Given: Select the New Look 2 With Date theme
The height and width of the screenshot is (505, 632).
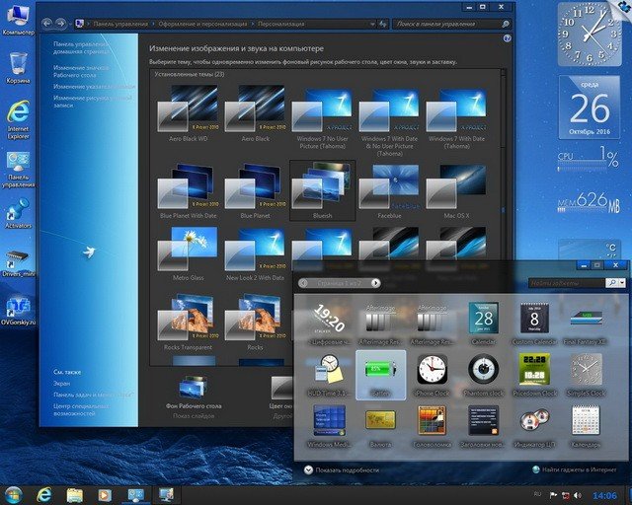Looking at the screenshot, I should pyautogui.click(x=255, y=253).
